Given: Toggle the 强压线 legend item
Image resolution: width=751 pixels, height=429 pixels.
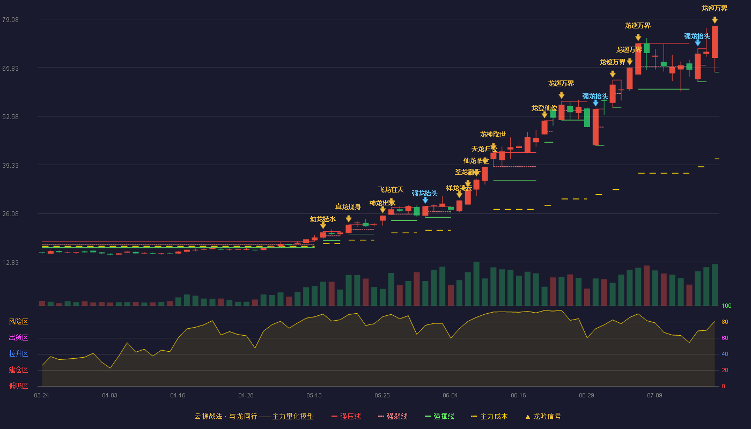Looking at the screenshot, I should (346, 416).
